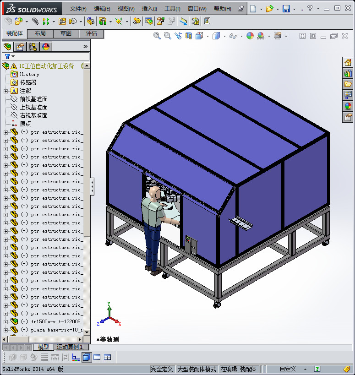
Task: Open the View Palette pane
Action: coord(348,95)
